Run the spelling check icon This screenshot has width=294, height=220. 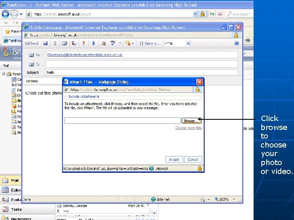pyautogui.click(x=113, y=43)
